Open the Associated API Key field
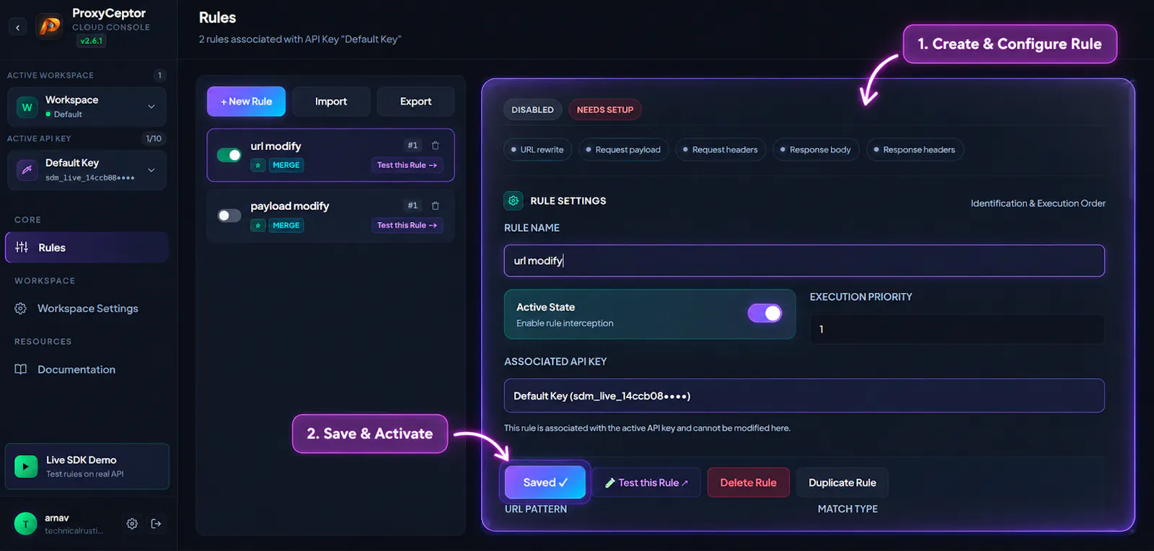1154x551 pixels. click(804, 396)
